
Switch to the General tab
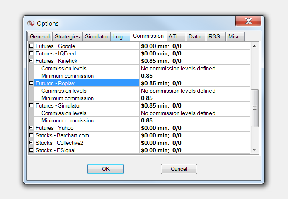tap(40, 36)
